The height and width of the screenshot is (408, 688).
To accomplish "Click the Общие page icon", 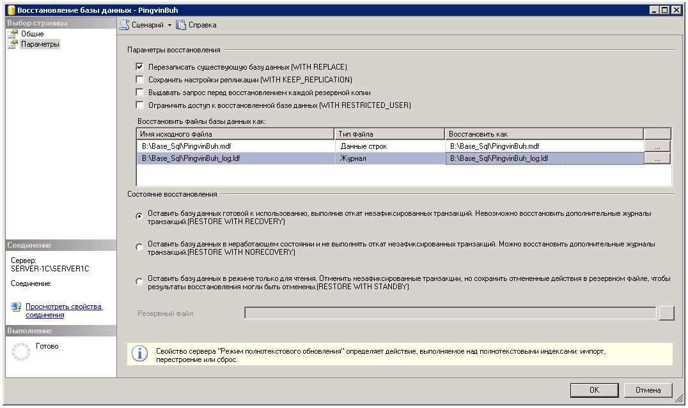I will [x=12, y=34].
